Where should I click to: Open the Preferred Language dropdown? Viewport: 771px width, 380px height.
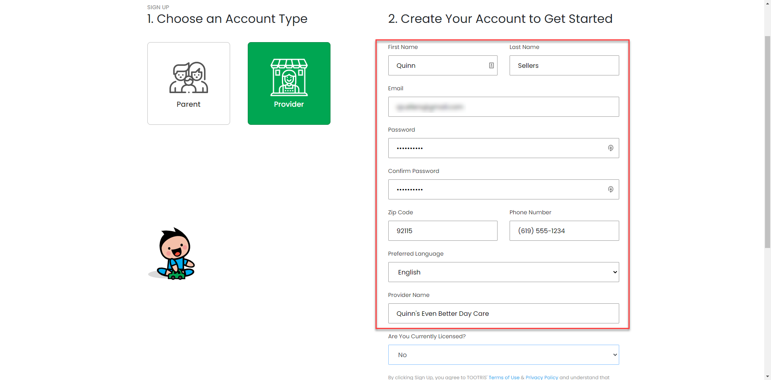[x=503, y=272]
